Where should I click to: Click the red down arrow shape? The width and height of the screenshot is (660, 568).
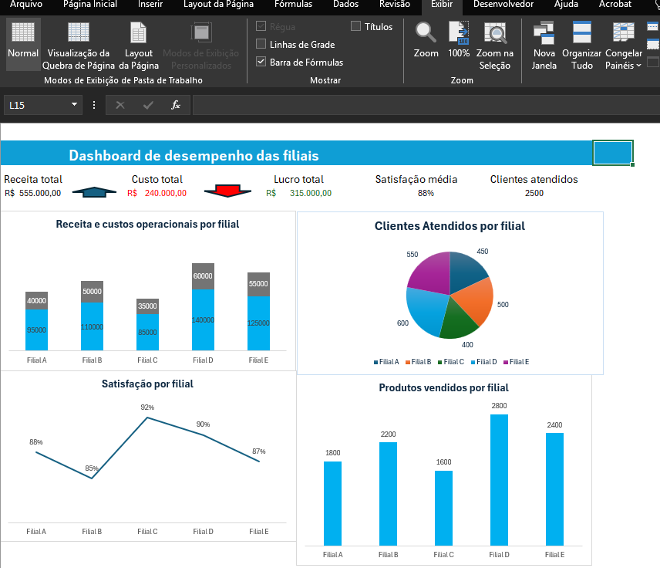click(x=223, y=191)
